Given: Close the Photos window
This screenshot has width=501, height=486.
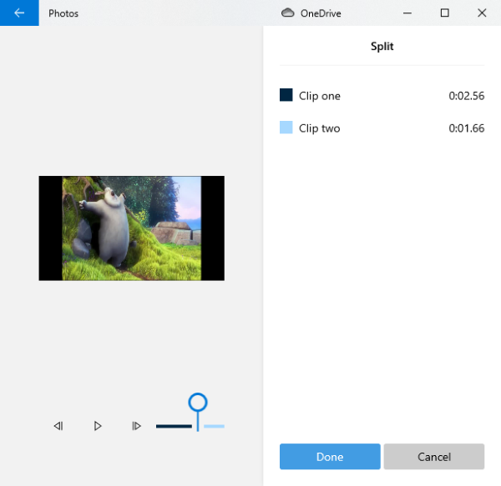Looking at the screenshot, I should pos(482,13).
